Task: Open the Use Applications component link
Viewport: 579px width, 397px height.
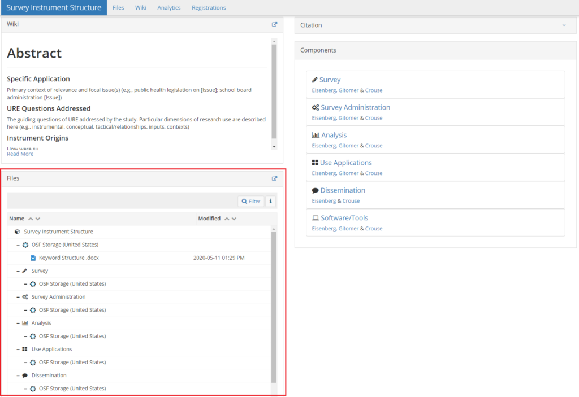Action: (x=345, y=163)
